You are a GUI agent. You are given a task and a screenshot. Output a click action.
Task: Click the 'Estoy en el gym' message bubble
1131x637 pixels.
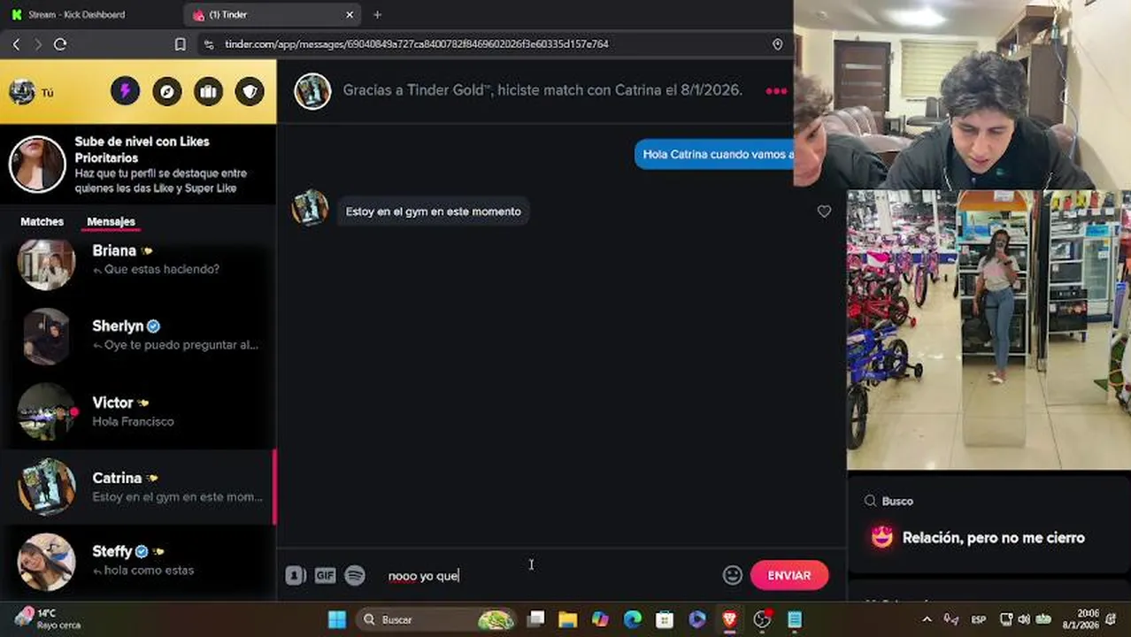click(x=433, y=211)
